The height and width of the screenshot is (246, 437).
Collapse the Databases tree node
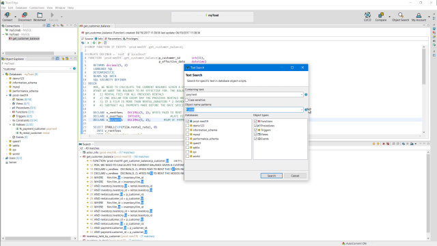pos(3,74)
